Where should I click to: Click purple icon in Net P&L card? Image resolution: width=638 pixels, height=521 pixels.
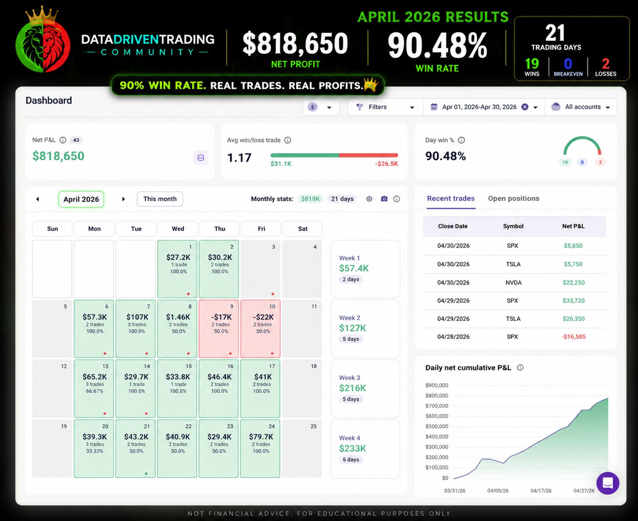point(201,157)
